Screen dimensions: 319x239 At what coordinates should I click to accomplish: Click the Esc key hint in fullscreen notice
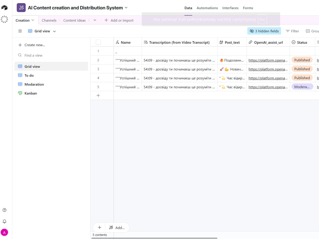262,19
